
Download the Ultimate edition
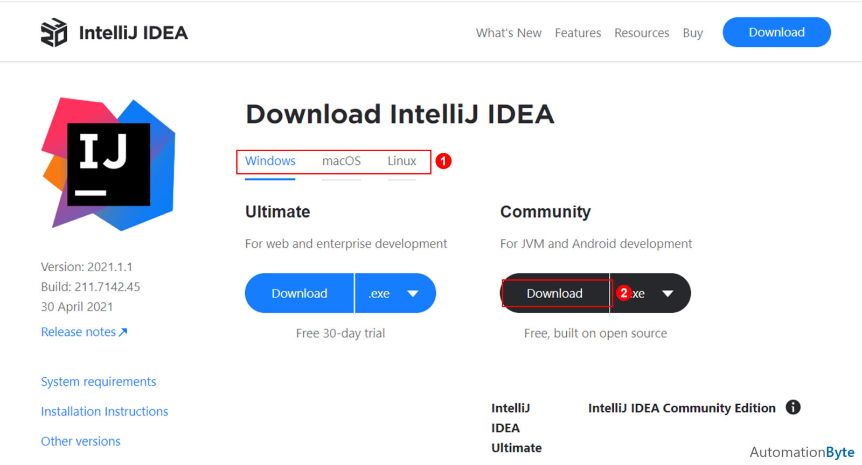(x=300, y=293)
